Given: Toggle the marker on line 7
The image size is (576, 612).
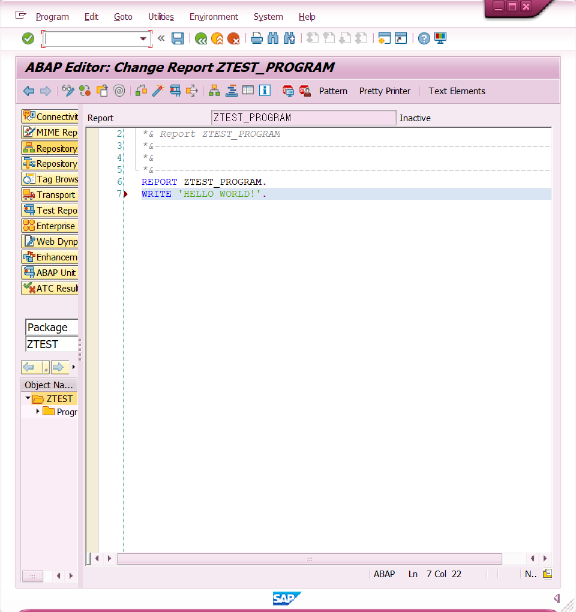Looking at the screenshot, I should [x=126, y=194].
